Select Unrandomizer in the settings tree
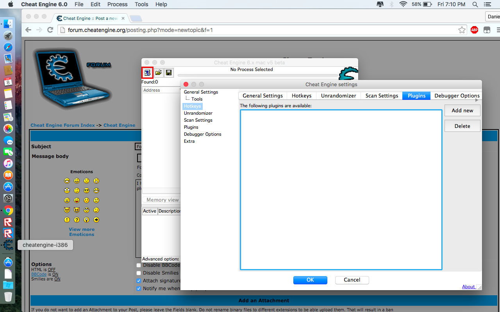The image size is (500, 312). pos(198,113)
